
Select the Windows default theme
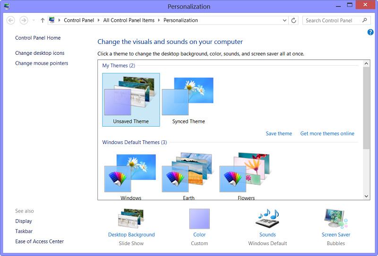131,177
